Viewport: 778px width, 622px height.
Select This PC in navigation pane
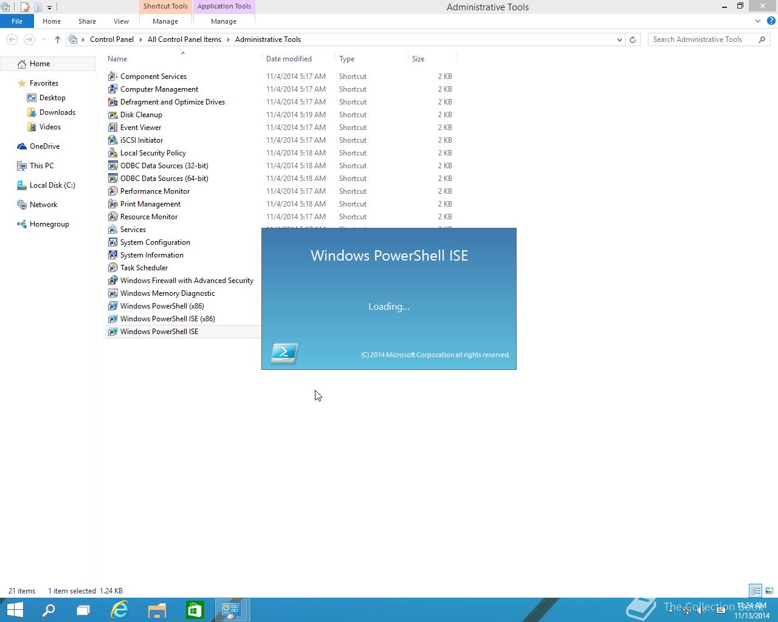[x=41, y=166]
